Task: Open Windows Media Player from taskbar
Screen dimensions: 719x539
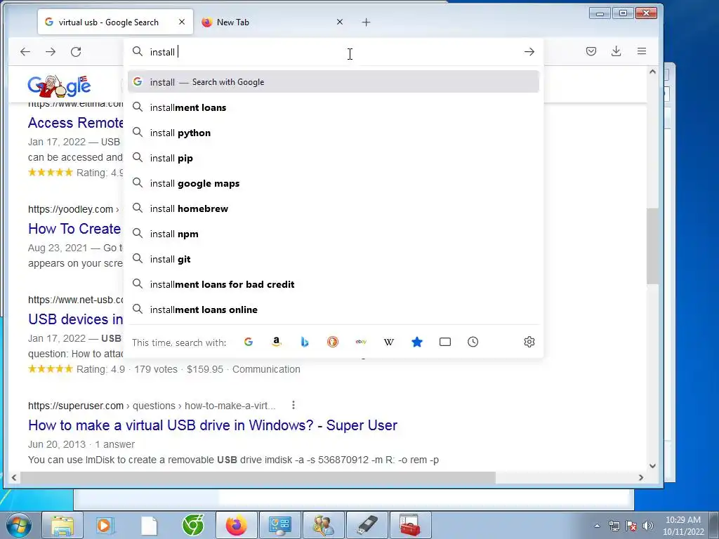Action: click(x=105, y=525)
